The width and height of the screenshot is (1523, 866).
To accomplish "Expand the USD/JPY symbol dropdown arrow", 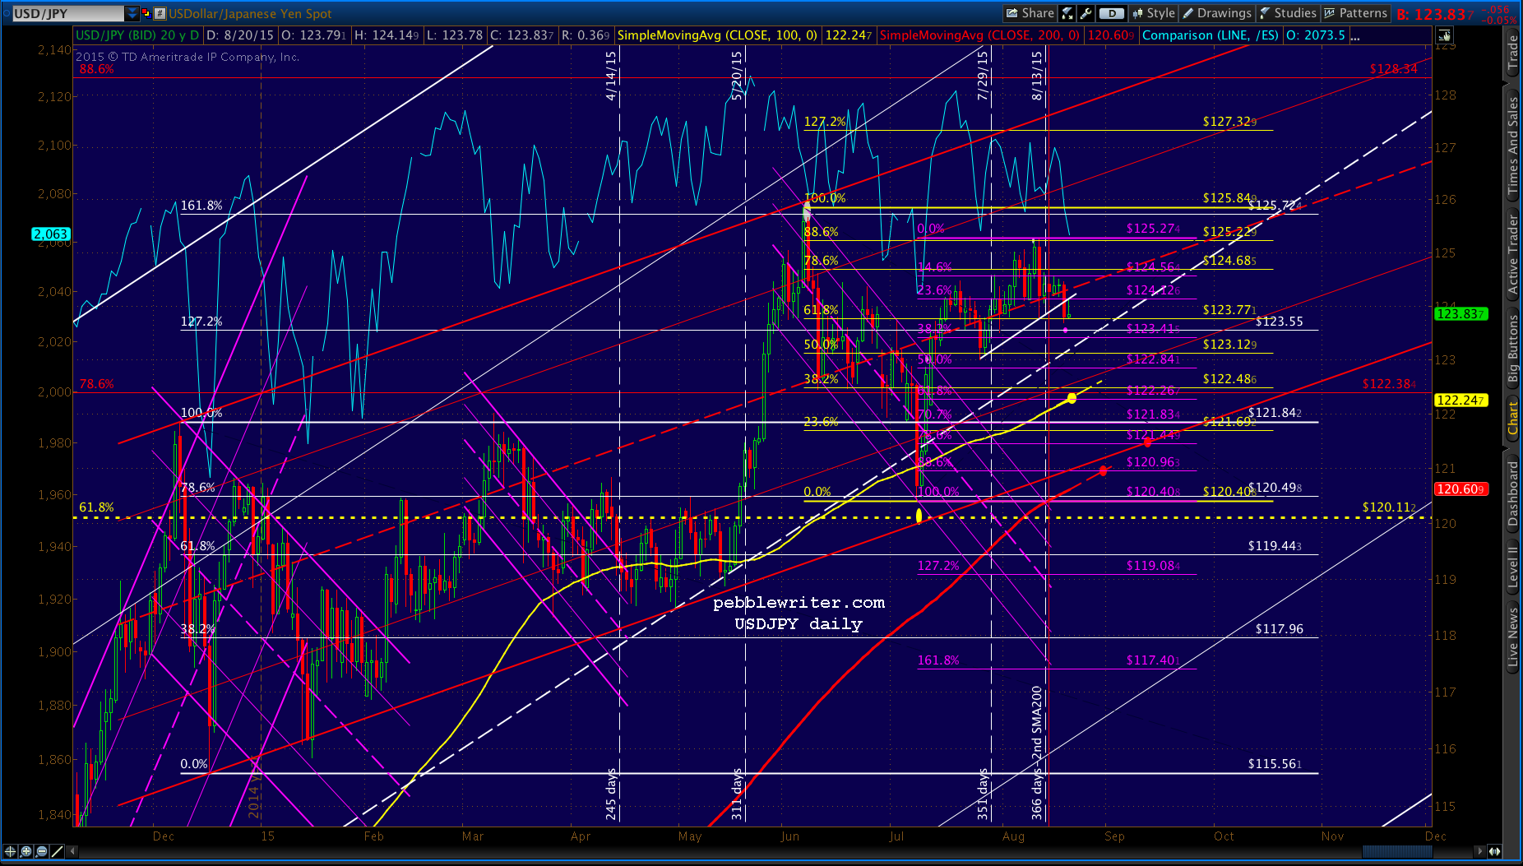I will pyautogui.click(x=132, y=13).
